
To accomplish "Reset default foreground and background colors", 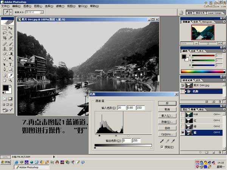I will click(3, 93).
